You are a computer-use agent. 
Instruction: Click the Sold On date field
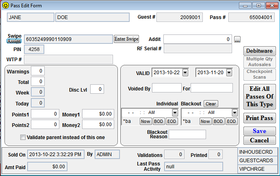click(56, 155)
